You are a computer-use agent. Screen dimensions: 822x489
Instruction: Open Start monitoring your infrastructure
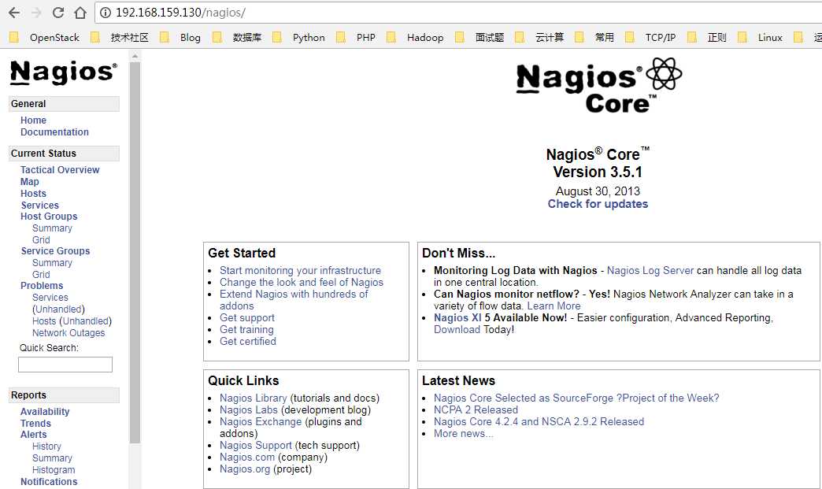[x=301, y=270]
